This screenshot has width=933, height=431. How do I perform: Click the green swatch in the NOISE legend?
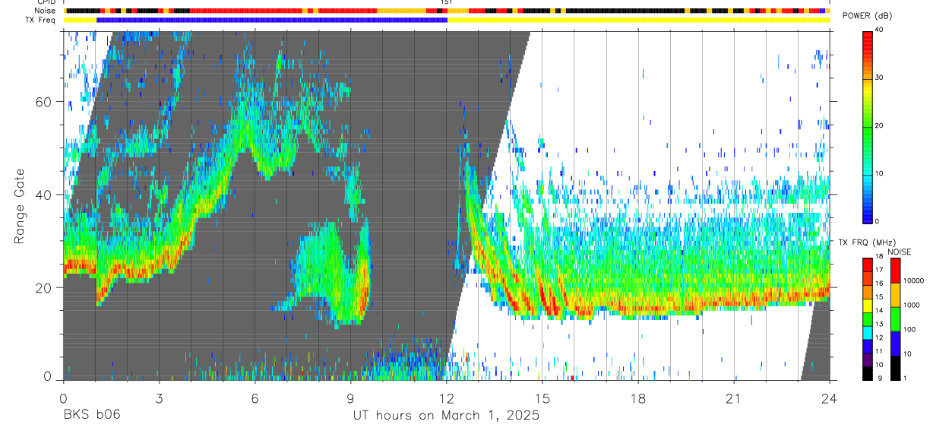(896, 319)
